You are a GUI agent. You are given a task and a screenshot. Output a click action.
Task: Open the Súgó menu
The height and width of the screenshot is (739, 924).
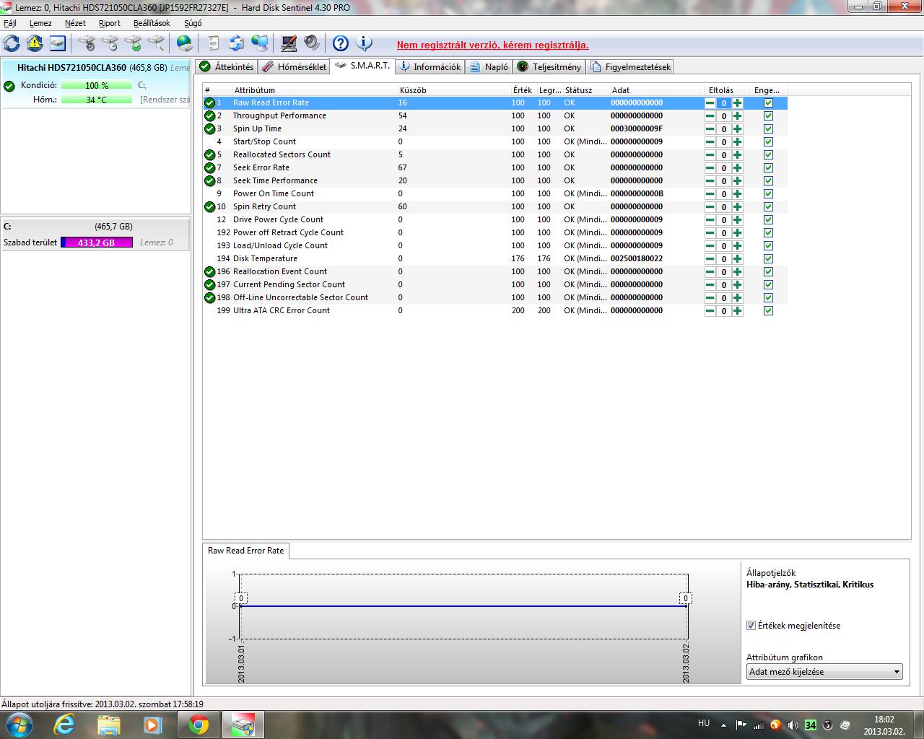(193, 23)
